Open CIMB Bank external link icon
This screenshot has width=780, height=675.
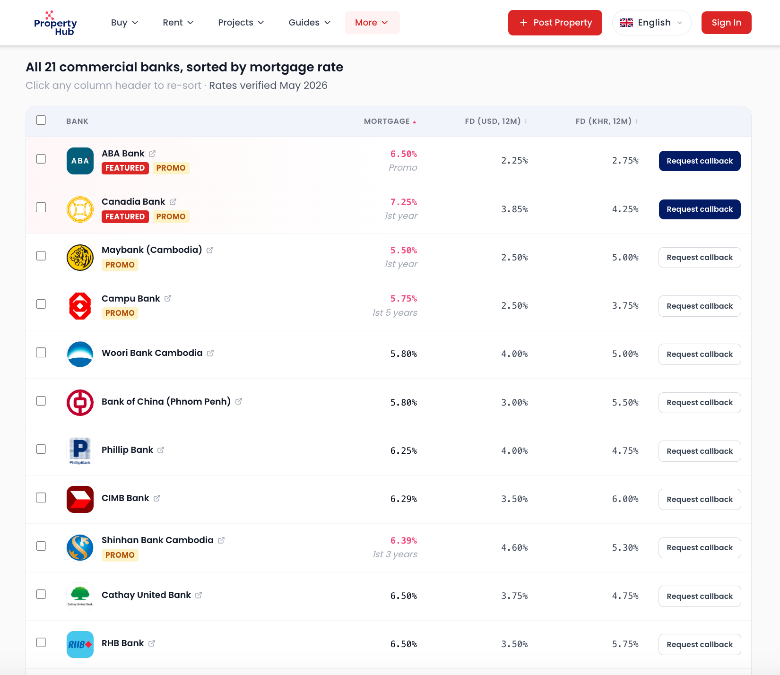click(157, 498)
